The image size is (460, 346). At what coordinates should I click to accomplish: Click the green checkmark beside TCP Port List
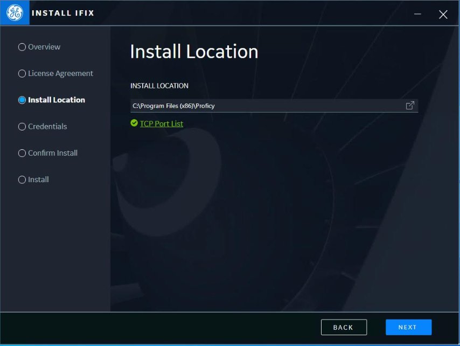pos(134,123)
